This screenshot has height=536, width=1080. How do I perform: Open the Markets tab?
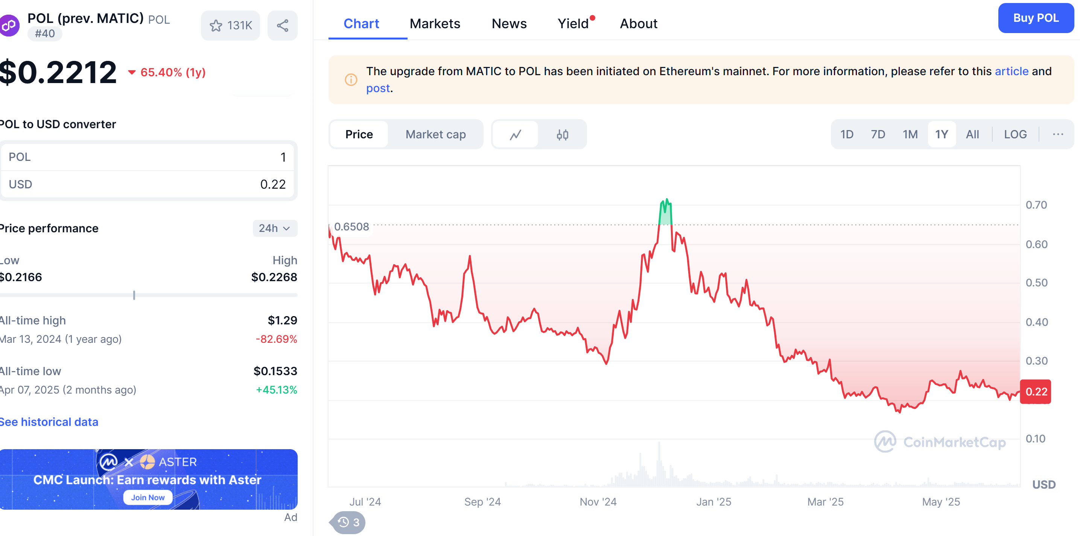coord(435,23)
